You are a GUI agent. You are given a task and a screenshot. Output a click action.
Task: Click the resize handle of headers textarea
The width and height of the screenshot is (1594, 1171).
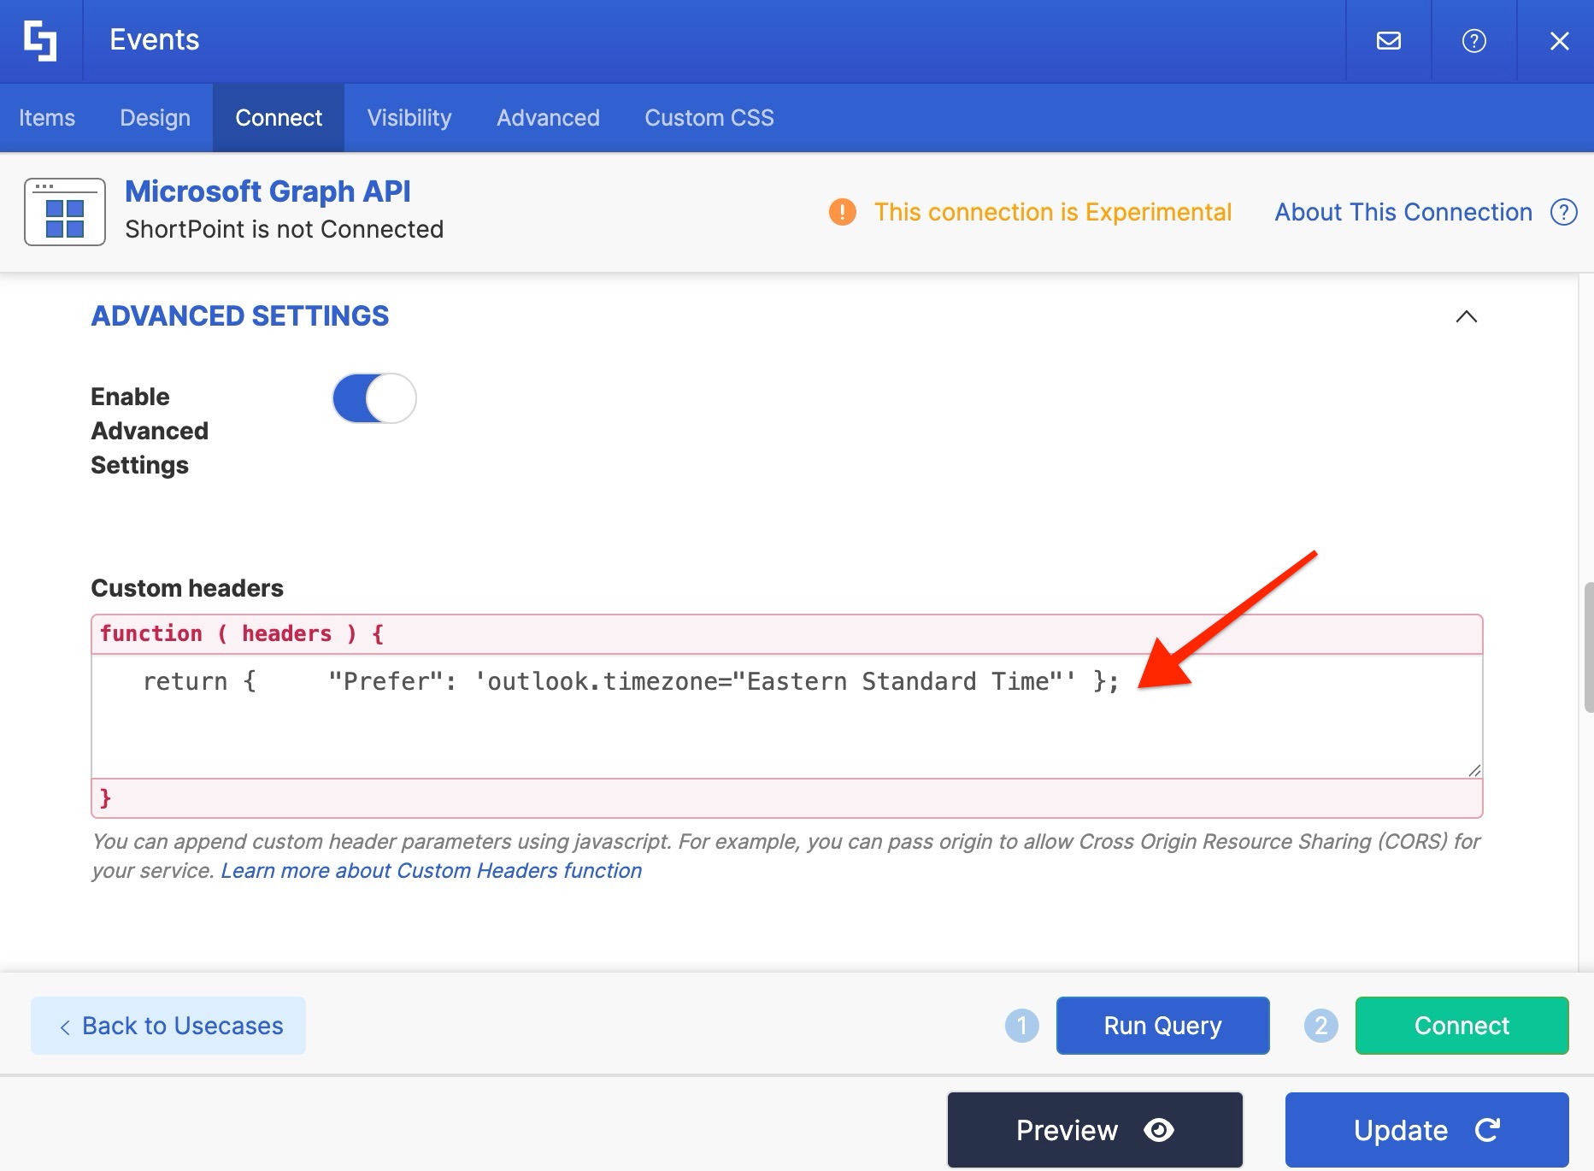(x=1473, y=769)
